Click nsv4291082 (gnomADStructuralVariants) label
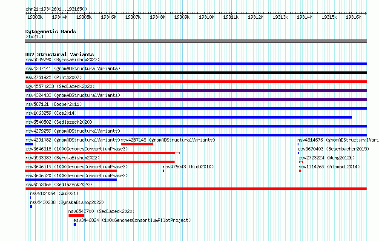379x241 pixels. [73, 140]
